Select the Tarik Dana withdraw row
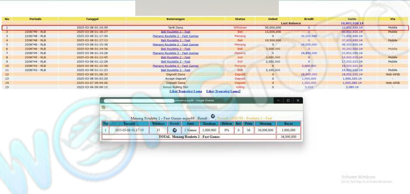 tap(205, 28)
